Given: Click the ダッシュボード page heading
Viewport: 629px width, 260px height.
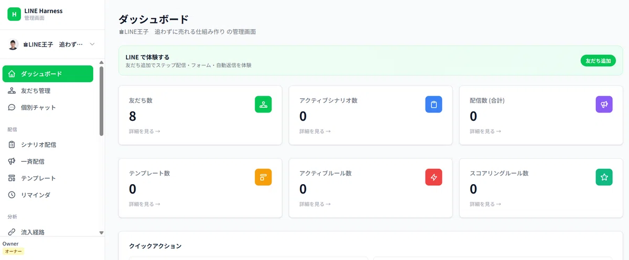Looking at the screenshot, I should (x=154, y=19).
